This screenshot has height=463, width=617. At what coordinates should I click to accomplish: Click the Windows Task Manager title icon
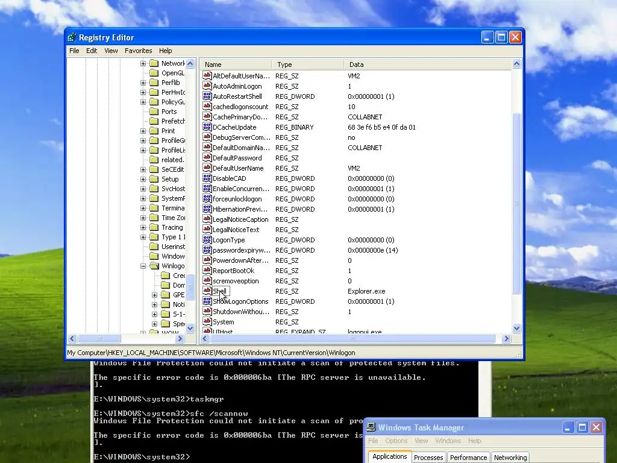pyautogui.click(x=371, y=427)
